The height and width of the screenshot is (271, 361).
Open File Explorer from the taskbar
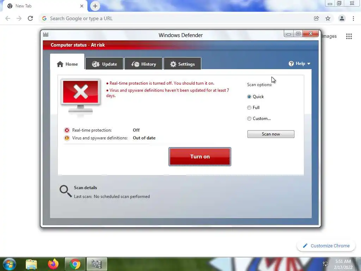click(x=31, y=264)
